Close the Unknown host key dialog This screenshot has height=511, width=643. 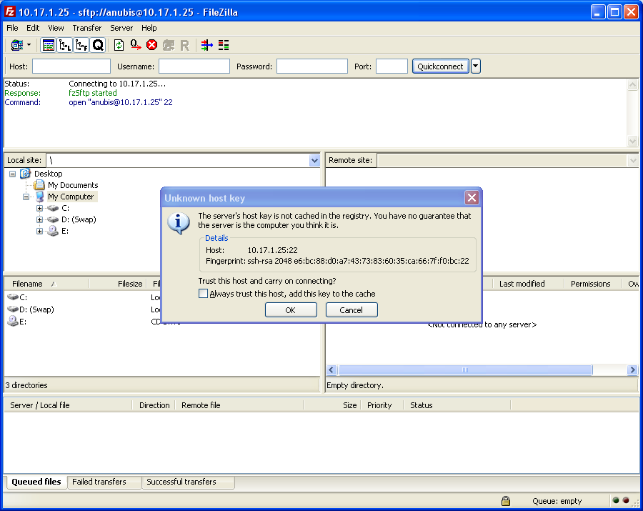click(472, 198)
